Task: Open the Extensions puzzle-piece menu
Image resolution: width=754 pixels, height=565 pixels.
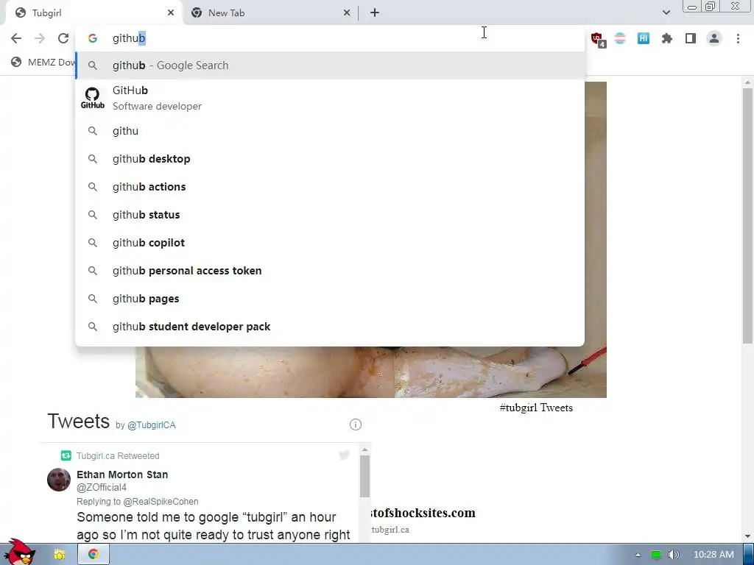Action: [x=667, y=38]
